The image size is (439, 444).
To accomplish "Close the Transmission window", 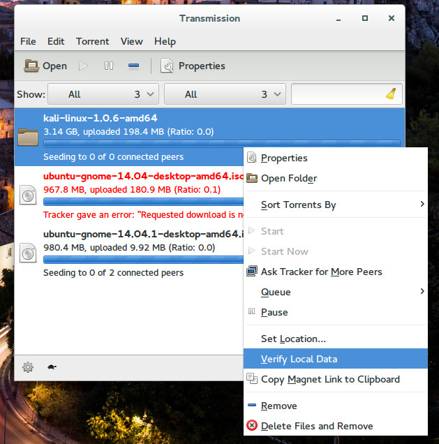I will click(x=392, y=18).
